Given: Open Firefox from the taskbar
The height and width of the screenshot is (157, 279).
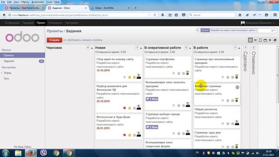Looking at the screenshot, I should click(x=31, y=153).
